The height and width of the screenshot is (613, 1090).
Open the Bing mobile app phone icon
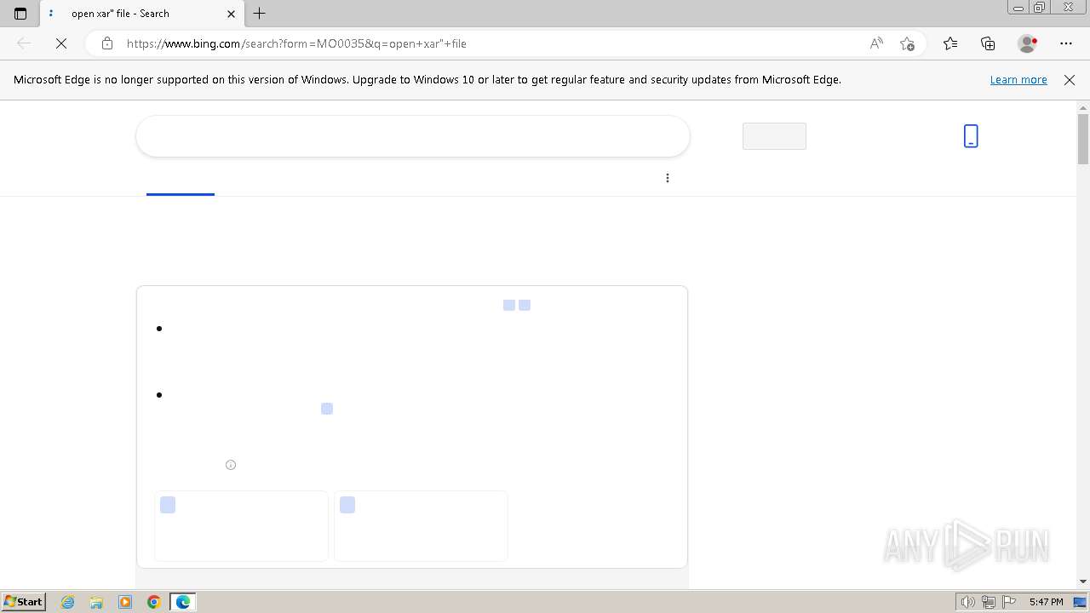[971, 136]
